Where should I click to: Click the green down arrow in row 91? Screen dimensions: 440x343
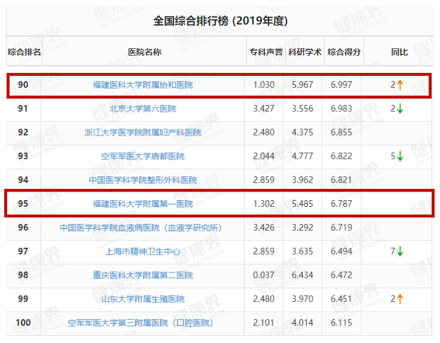(400, 109)
